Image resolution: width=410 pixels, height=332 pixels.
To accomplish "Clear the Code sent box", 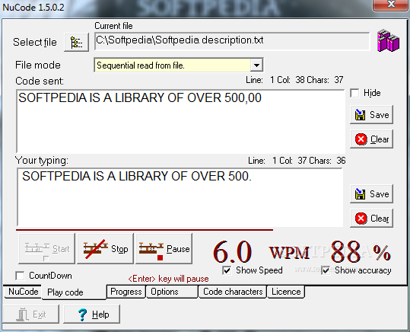I will click(x=371, y=139).
